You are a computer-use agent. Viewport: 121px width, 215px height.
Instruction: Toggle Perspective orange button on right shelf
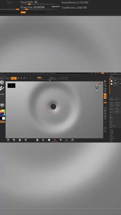pyautogui.click(x=105, y=94)
